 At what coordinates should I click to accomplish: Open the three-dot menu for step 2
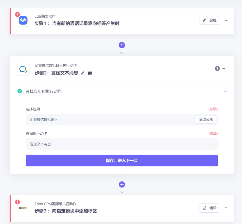pos(223,68)
